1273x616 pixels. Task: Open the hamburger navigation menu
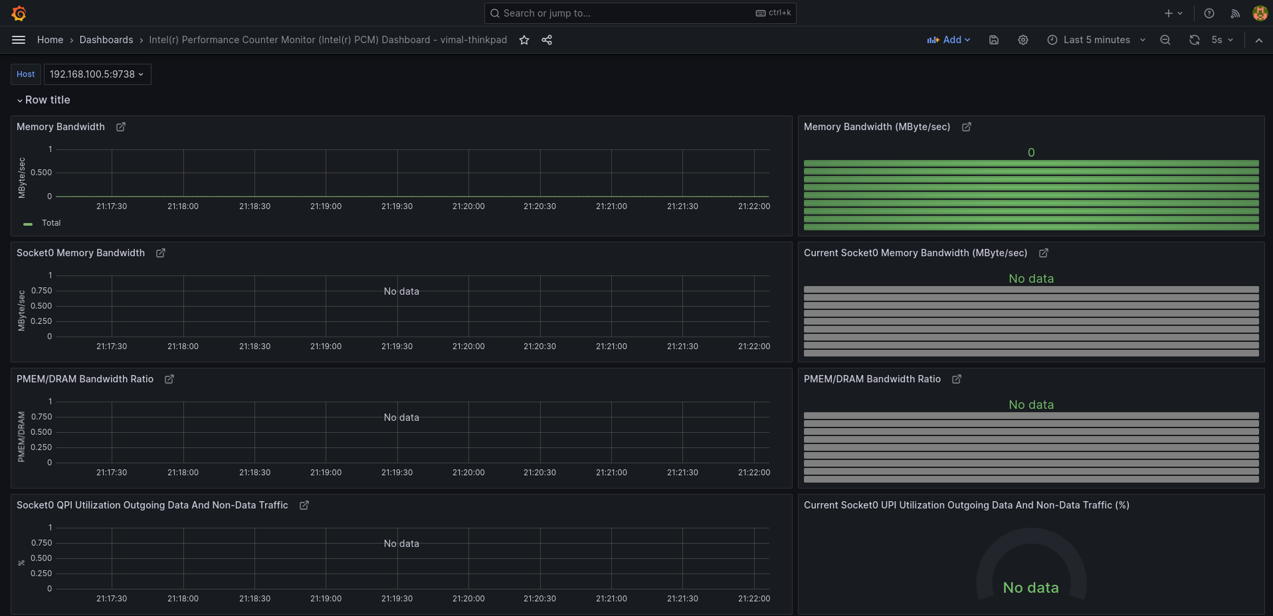tap(18, 40)
